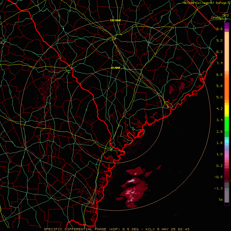
Task: Click the "9.8" value on the color scale
Action: click(219, 29)
